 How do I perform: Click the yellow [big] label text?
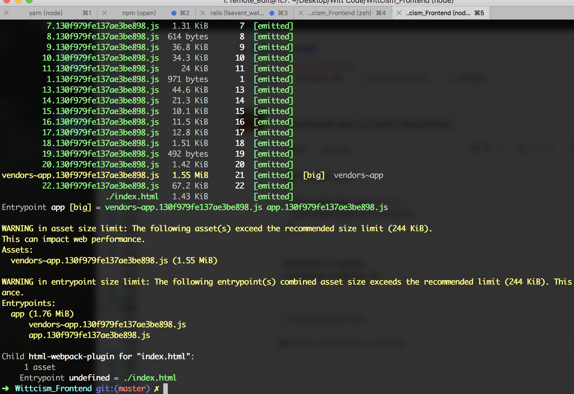[314, 175]
